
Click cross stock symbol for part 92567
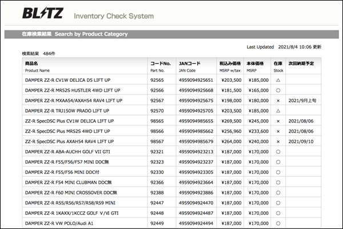click(x=278, y=101)
